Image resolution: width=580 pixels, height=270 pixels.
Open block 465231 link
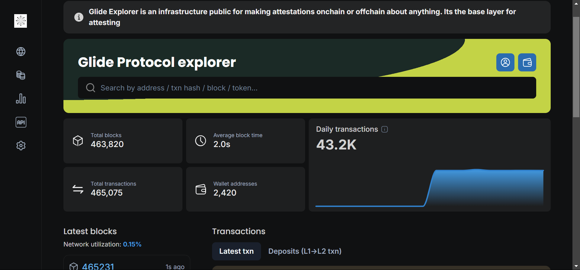click(98, 266)
